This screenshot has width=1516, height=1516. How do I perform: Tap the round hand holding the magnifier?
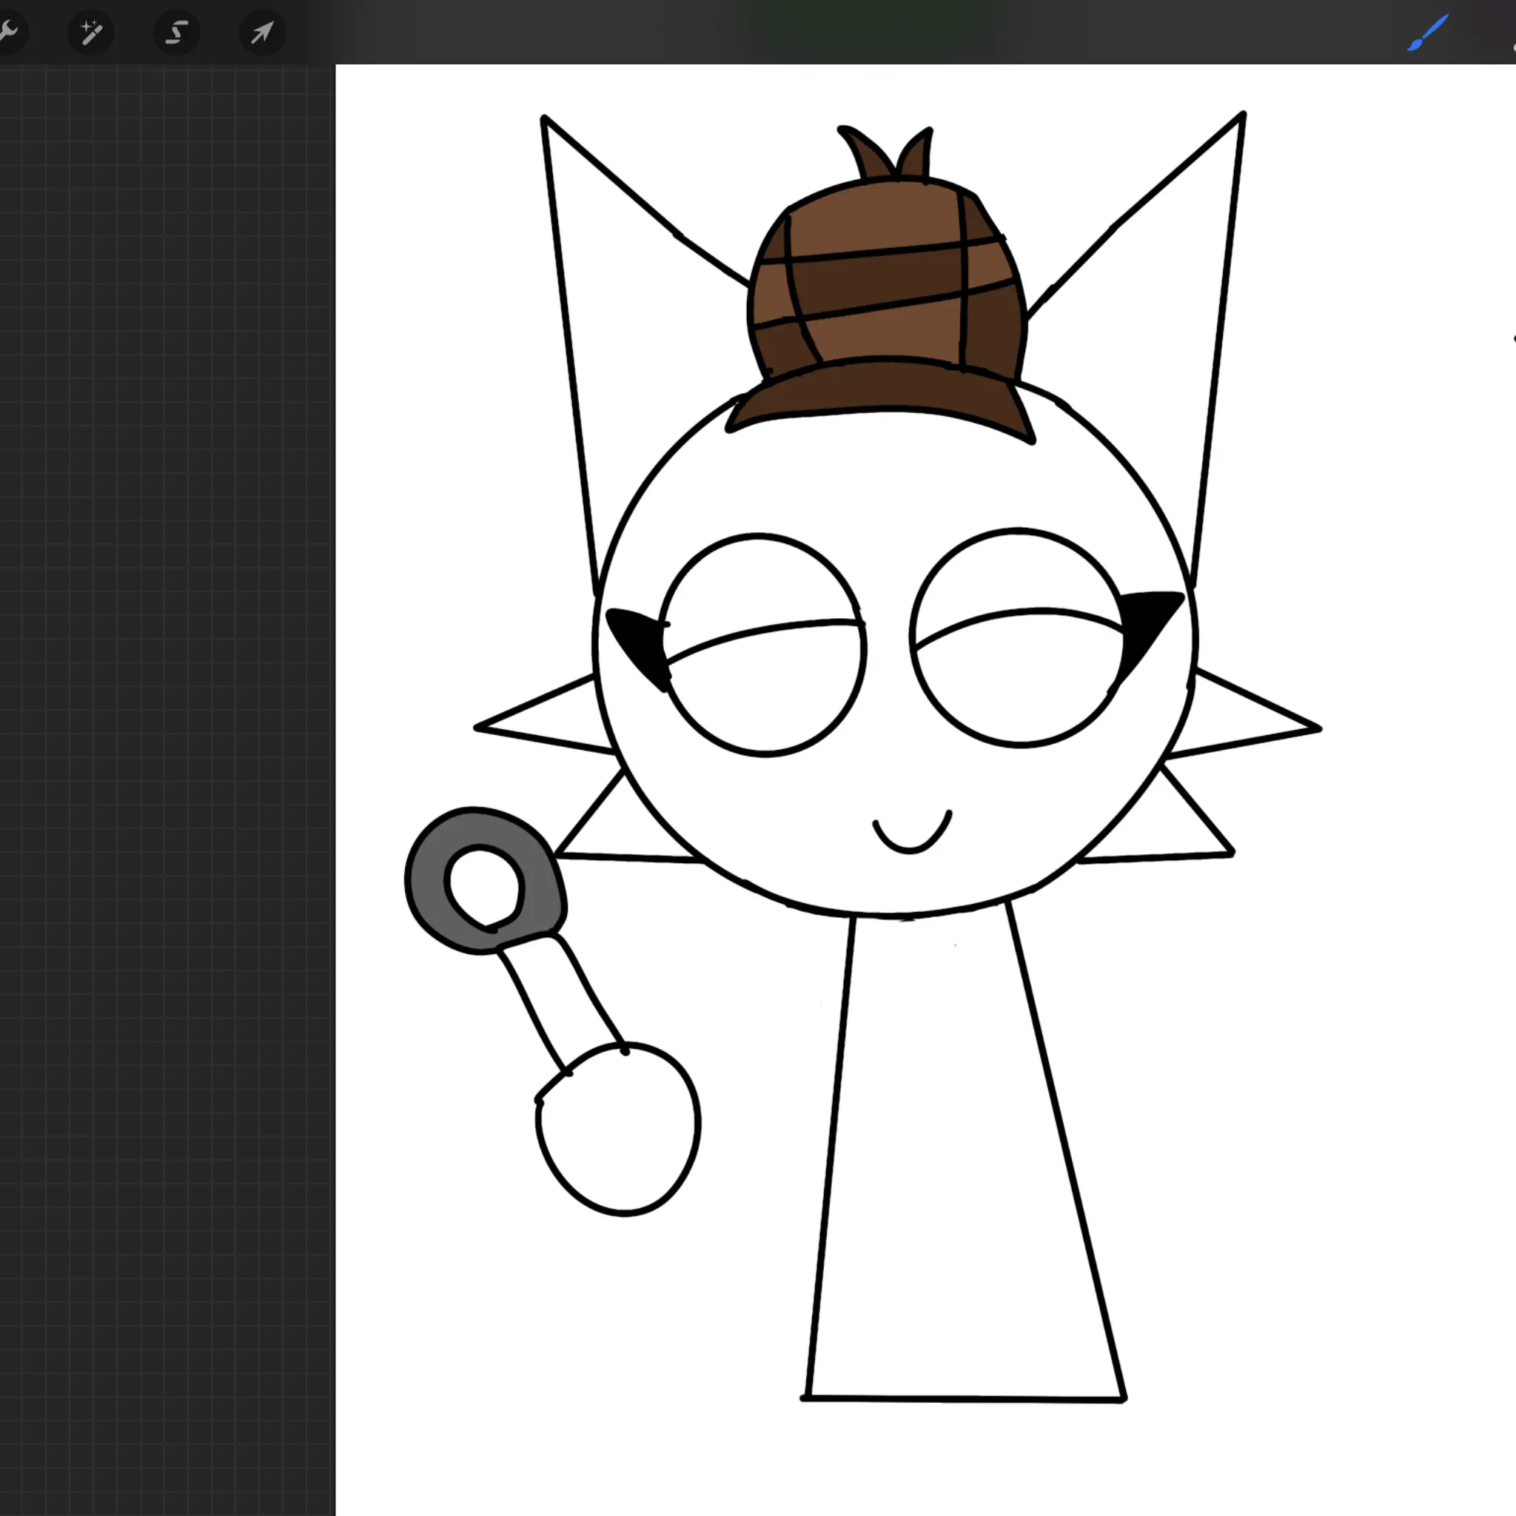pos(620,1130)
